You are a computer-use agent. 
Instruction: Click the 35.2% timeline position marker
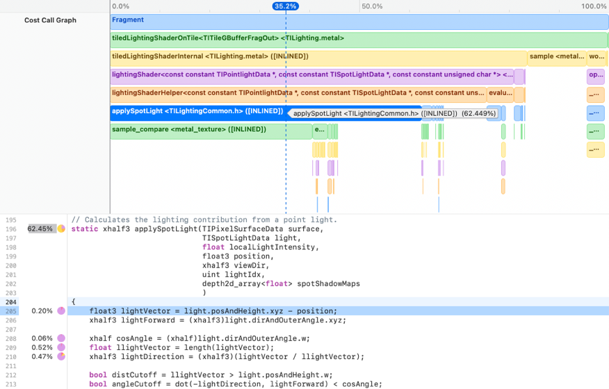pyautogui.click(x=285, y=6)
